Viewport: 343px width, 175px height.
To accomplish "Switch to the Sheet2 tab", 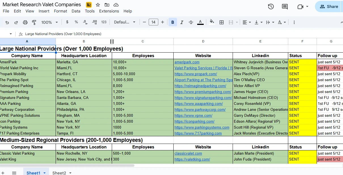I will [59, 173].
